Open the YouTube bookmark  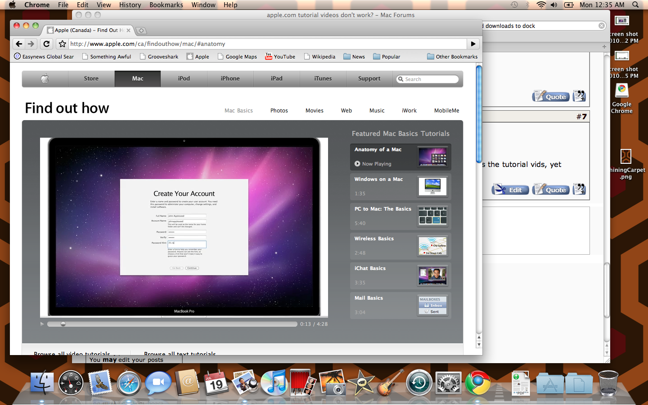tap(280, 57)
